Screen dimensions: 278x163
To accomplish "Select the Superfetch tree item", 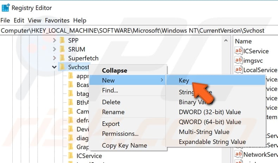I will coord(83,58).
